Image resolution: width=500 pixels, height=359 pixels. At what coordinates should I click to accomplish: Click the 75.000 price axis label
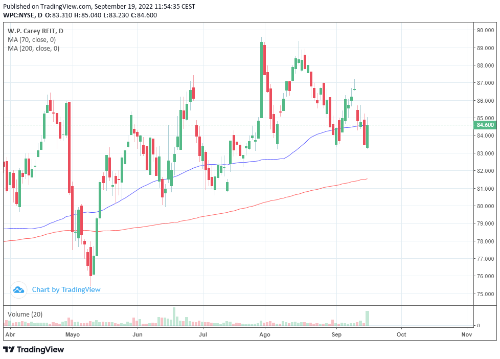tap(485, 294)
